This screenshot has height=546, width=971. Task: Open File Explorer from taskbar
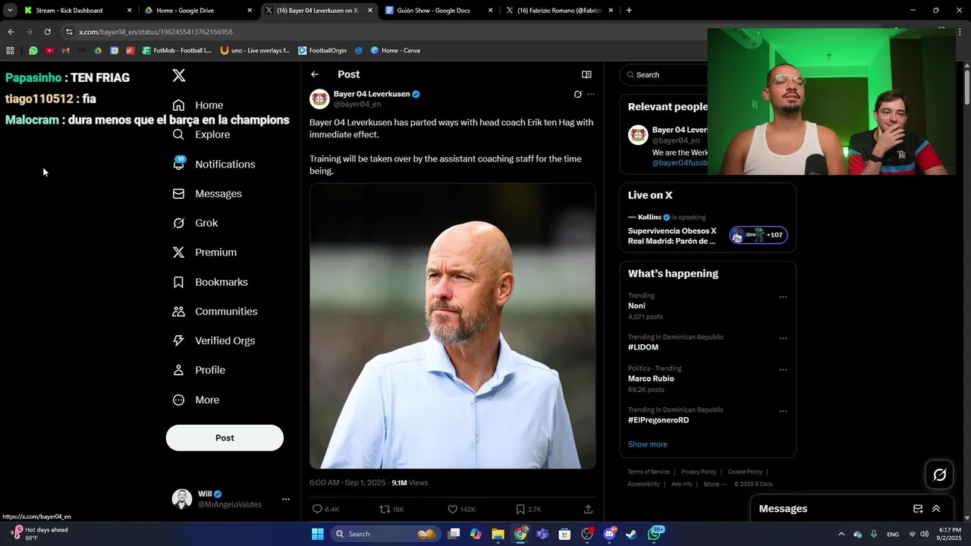(x=498, y=534)
